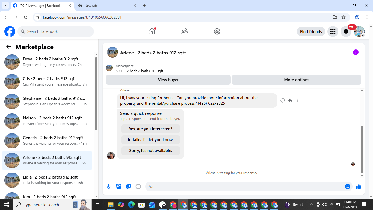The image size is (373, 210).
Task: Close the New tab browser tab
Action: [135, 5]
